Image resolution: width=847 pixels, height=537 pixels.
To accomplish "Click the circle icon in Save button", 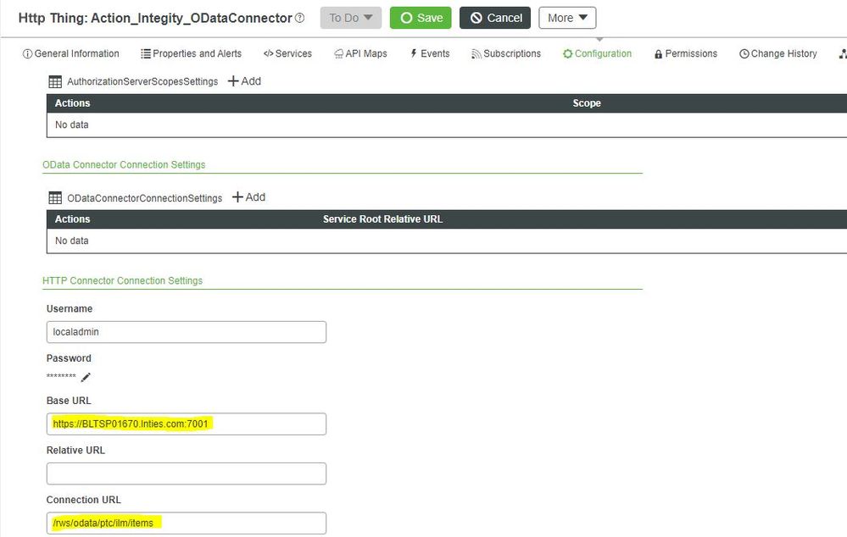I will (406, 18).
